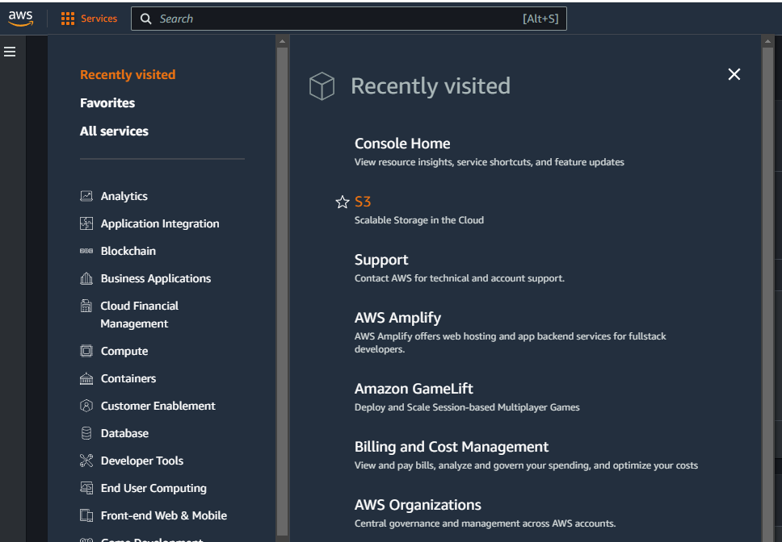The image size is (782, 542).
Task: Click the Compute category icon
Action: pyautogui.click(x=86, y=351)
